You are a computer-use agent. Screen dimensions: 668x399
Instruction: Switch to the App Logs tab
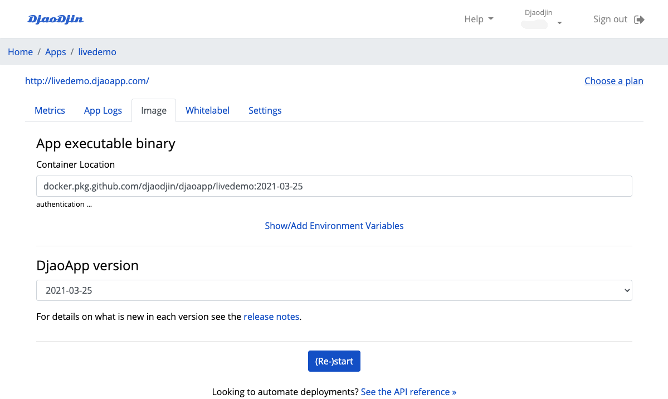click(x=103, y=110)
